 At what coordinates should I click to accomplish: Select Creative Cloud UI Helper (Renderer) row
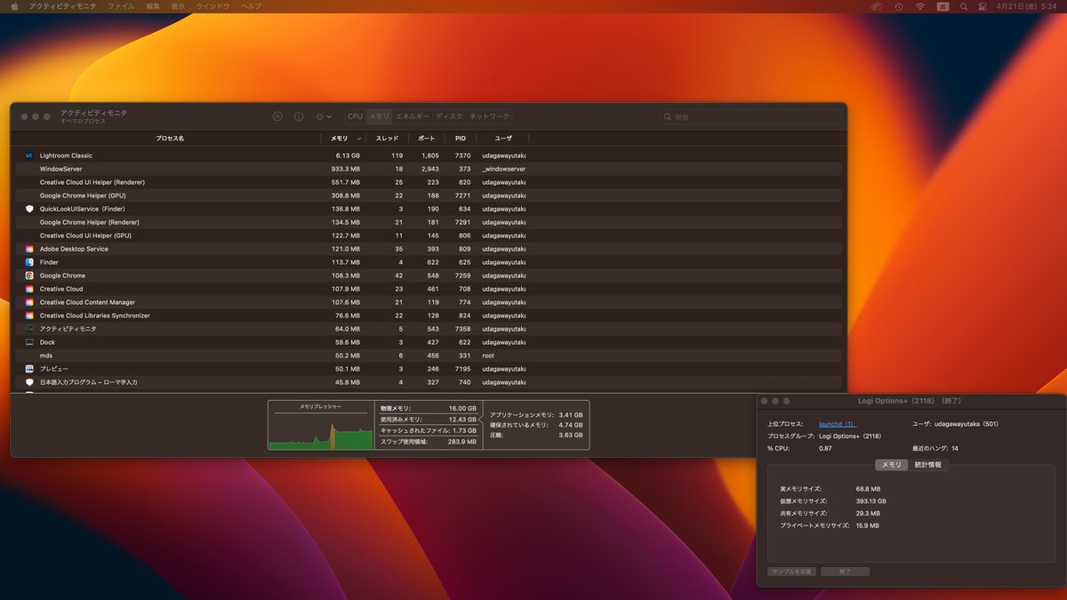coord(428,182)
